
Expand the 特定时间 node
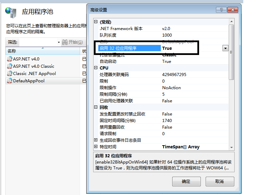(96, 146)
